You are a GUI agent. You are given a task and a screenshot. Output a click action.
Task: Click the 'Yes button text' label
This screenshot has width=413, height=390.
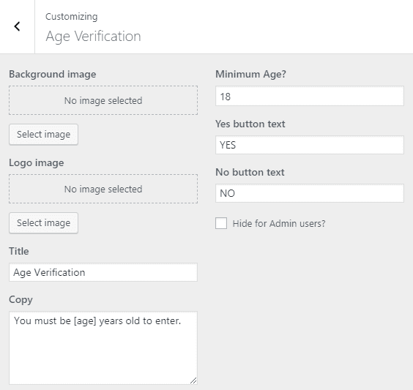pos(250,124)
